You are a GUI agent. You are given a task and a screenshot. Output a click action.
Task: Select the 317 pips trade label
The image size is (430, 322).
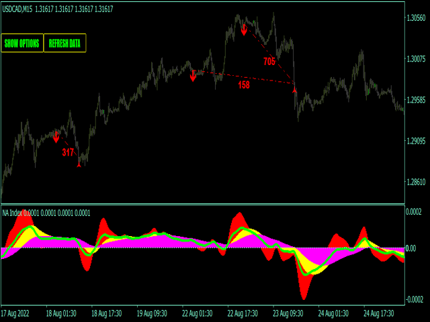click(x=68, y=152)
